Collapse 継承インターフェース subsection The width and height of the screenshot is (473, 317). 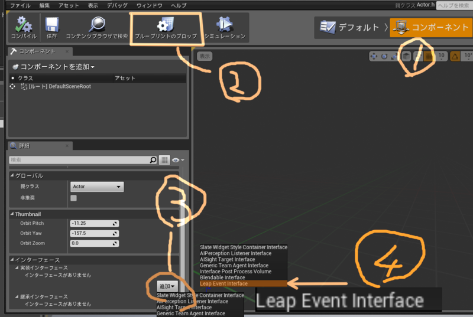(17, 296)
